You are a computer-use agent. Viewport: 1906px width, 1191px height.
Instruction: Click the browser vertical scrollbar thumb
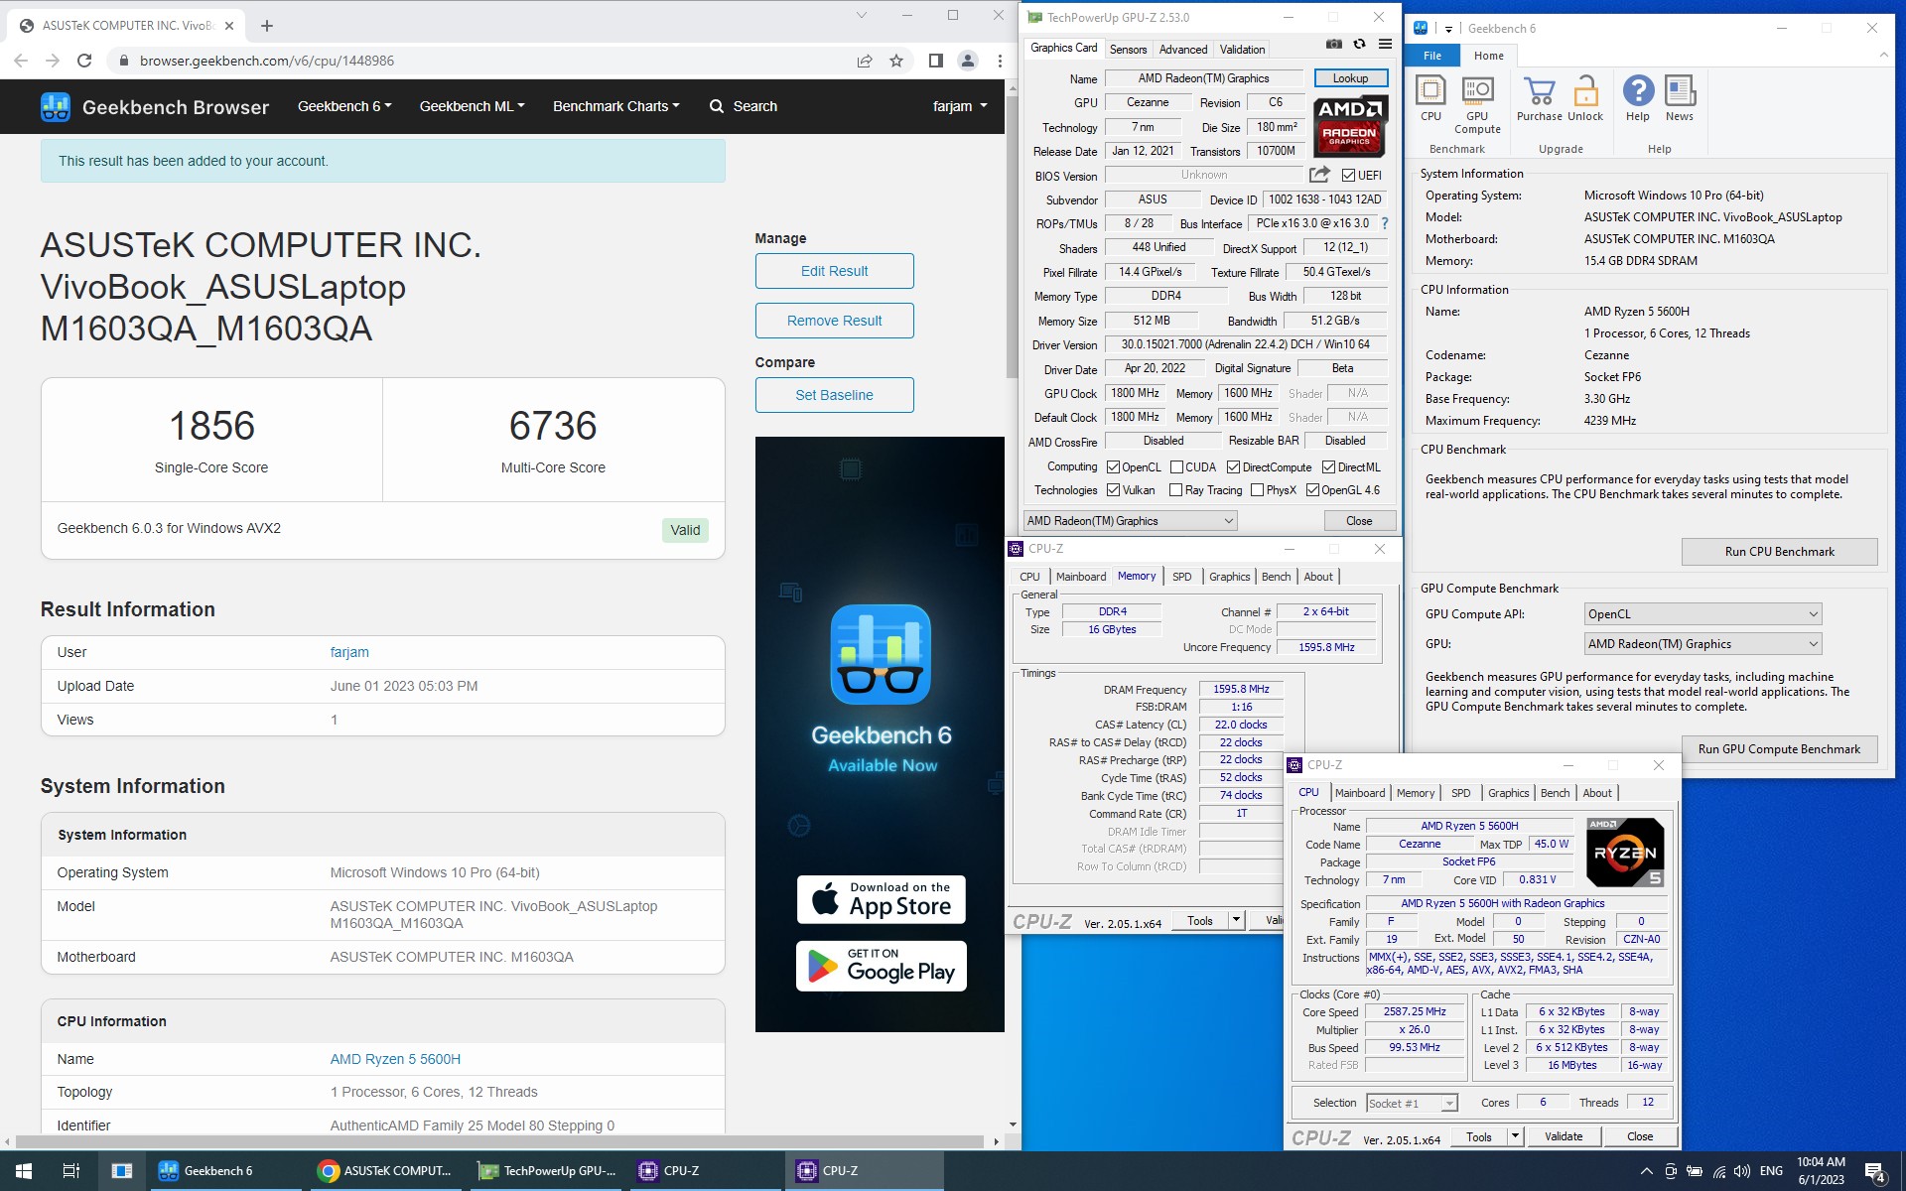click(1012, 236)
